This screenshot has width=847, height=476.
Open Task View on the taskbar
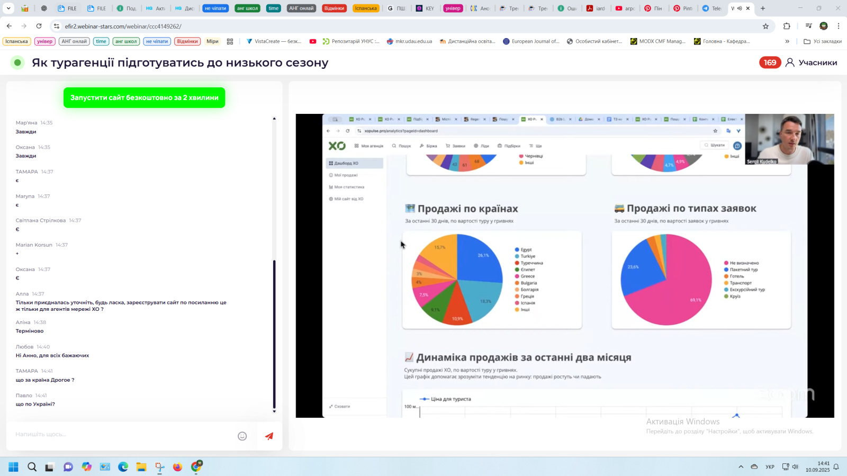49,466
